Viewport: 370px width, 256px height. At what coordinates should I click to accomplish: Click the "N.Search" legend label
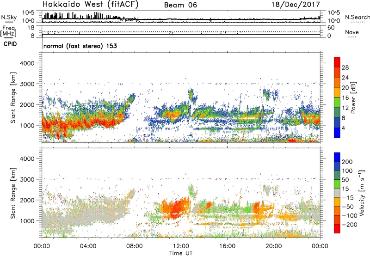(358, 17)
